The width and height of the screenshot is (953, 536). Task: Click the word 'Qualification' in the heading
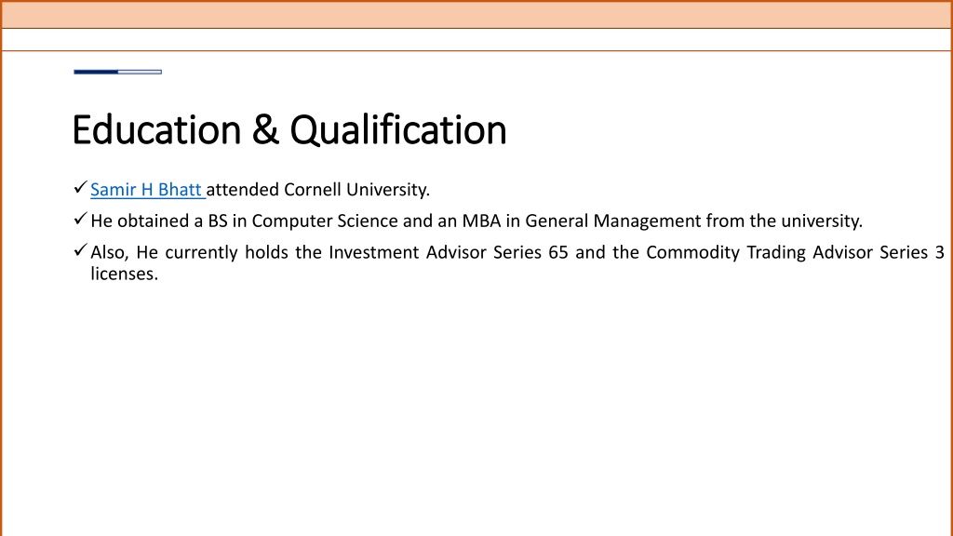point(398,129)
